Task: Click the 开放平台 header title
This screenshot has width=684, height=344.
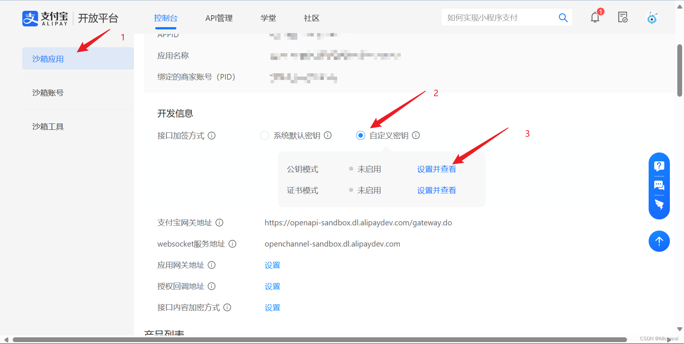Action: pyautogui.click(x=98, y=18)
